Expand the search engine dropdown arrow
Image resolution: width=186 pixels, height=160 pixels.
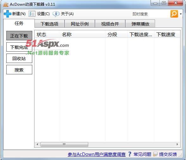click(181, 14)
